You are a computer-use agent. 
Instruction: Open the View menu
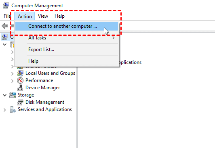(43, 16)
